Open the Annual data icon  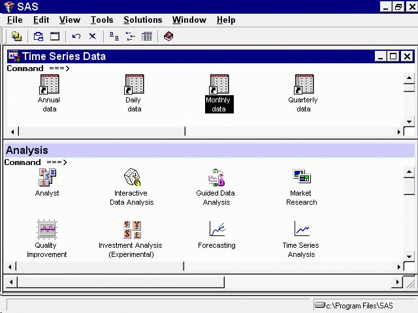pos(49,84)
